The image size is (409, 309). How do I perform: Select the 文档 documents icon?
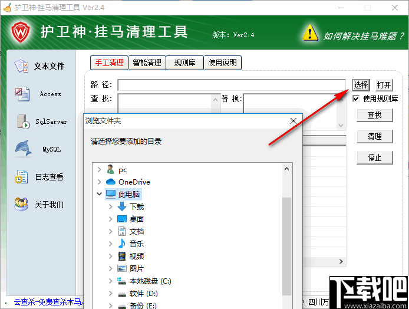(x=122, y=231)
